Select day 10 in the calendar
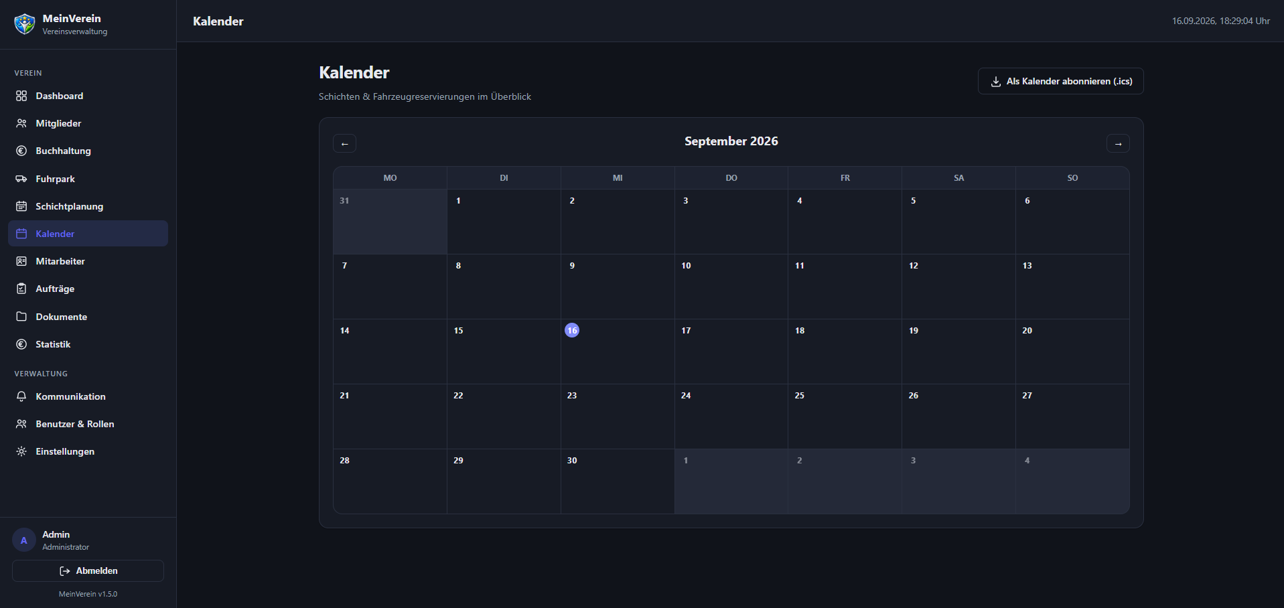Image resolution: width=1284 pixels, height=608 pixels. [x=731, y=287]
